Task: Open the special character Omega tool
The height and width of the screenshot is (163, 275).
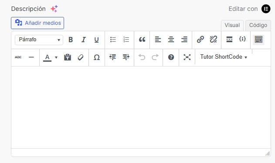Action: 97,57
